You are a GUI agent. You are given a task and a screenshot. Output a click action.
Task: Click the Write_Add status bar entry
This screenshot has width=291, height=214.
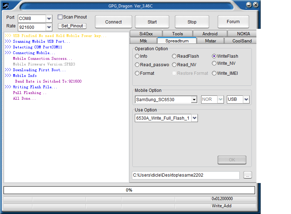pyautogui.click(x=221, y=206)
